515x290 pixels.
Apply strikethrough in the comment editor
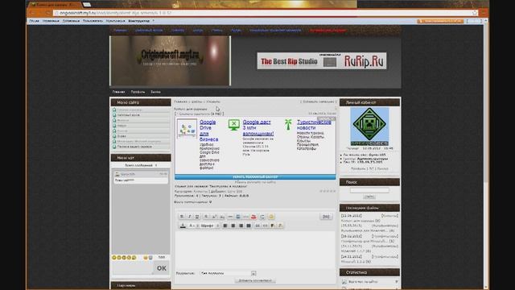coord(206,217)
